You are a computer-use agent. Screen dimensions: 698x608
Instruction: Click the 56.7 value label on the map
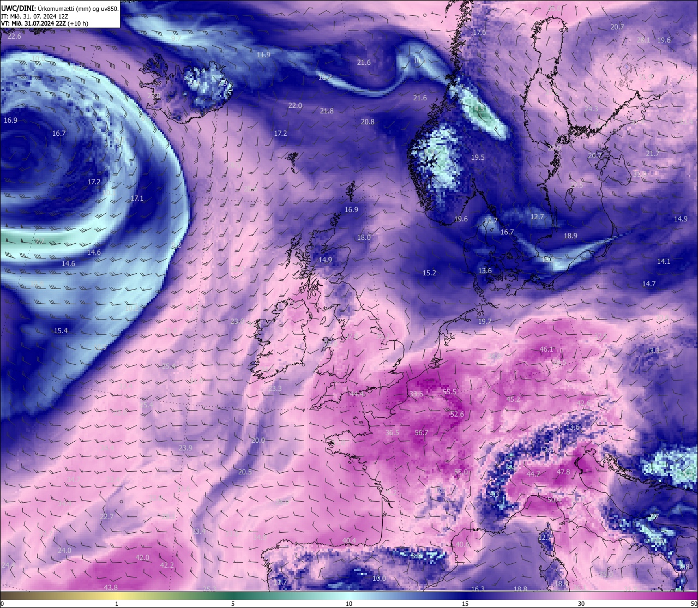pyautogui.click(x=421, y=433)
